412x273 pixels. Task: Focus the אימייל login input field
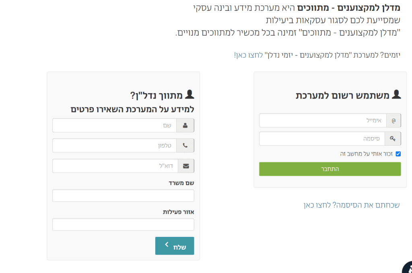[x=323, y=121]
